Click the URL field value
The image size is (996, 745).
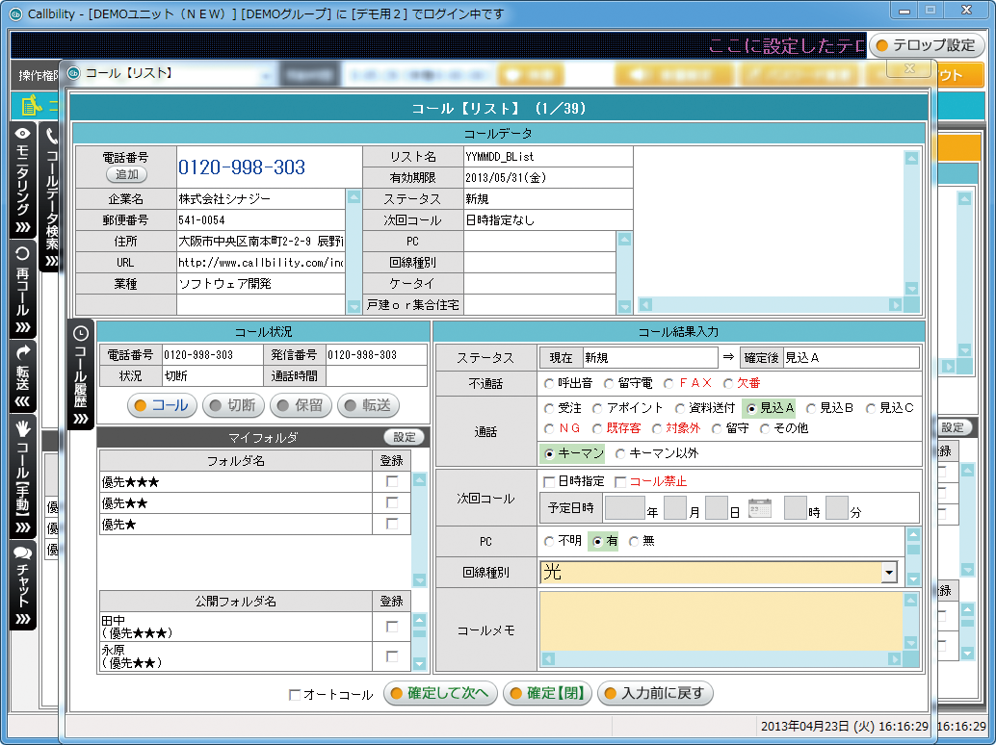[260, 263]
